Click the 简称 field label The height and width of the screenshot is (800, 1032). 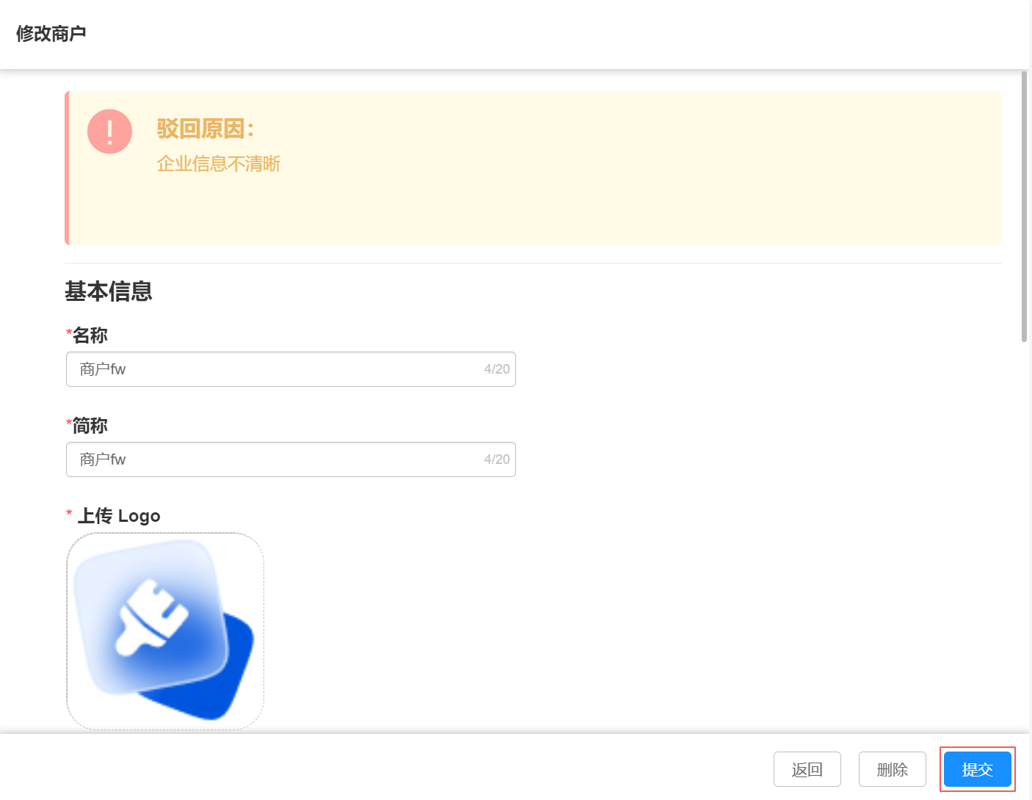tap(90, 426)
